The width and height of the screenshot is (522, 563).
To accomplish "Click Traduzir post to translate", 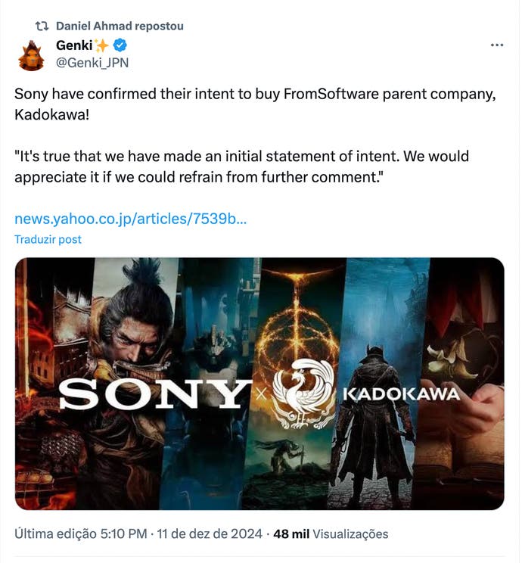I will coord(48,239).
